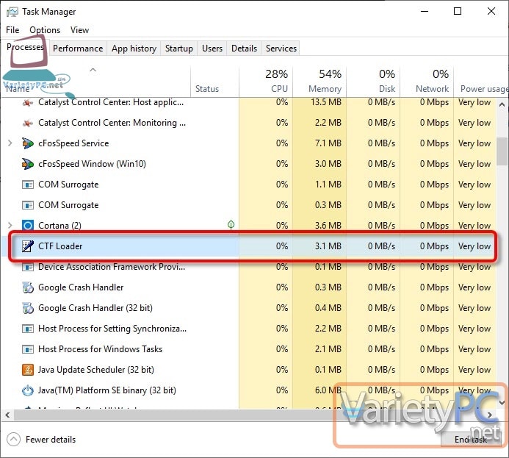Sort by the Disk column header
Viewport: 509px width, 458px height.
pos(373,81)
